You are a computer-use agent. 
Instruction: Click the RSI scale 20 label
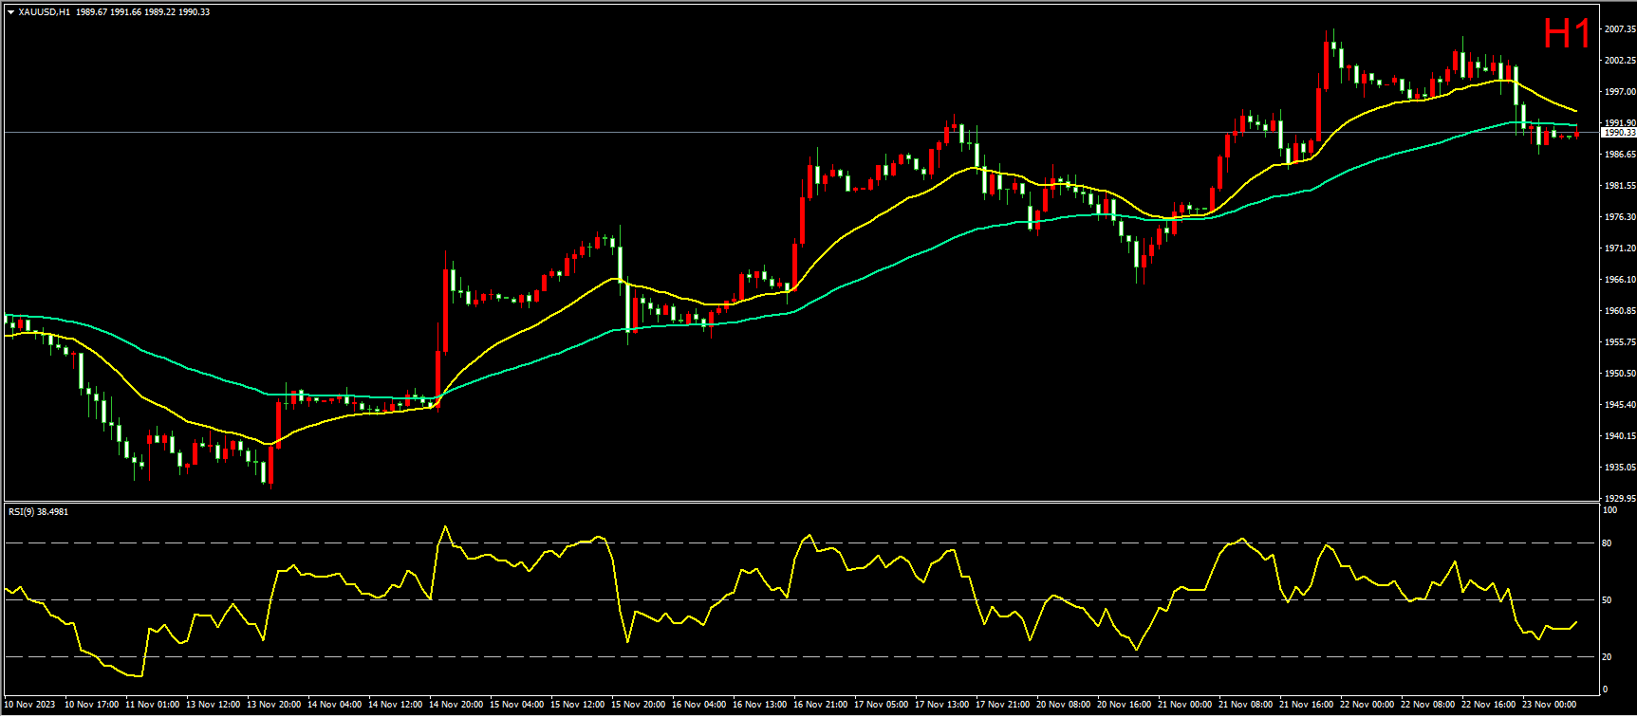[x=1607, y=657]
